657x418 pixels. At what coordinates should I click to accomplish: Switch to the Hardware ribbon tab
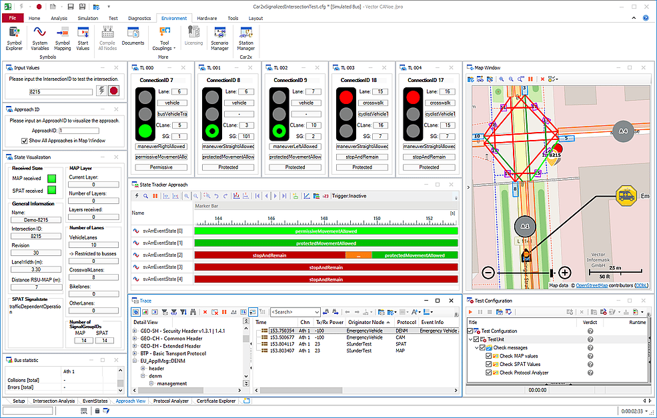[207, 18]
